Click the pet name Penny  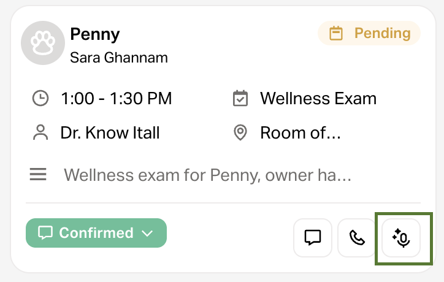tap(94, 33)
